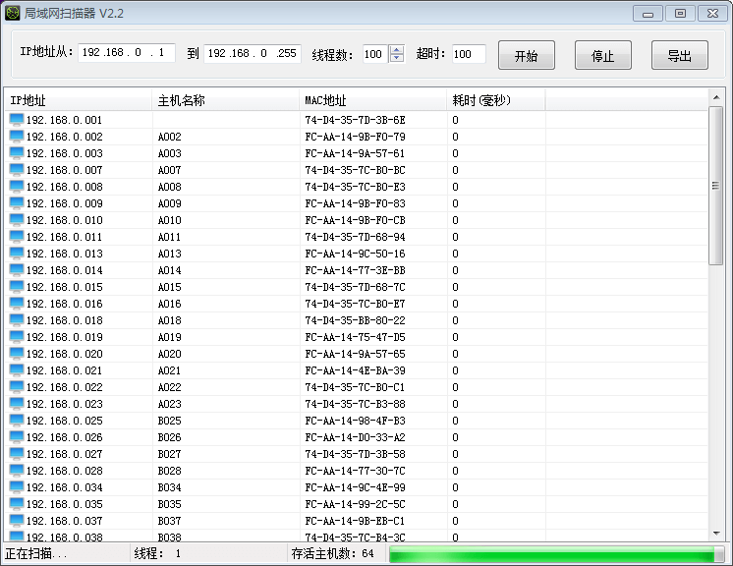The height and width of the screenshot is (566, 733).
Task: Click the 超时 timeout input field
Action: 468,54
